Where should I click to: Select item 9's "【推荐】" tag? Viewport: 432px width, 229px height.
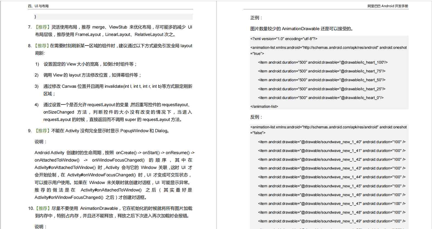tap(42, 131)
